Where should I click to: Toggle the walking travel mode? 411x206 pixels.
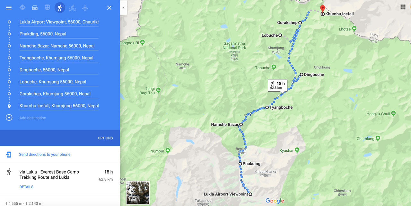[60, 8]
